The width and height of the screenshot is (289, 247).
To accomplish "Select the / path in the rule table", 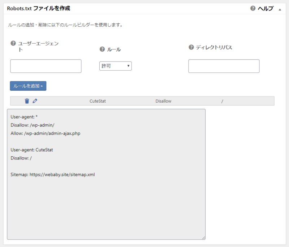I will point(222,101).
